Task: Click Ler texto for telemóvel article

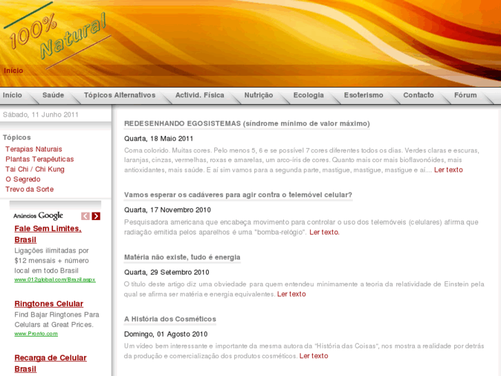Action: (x=325, y=232)
